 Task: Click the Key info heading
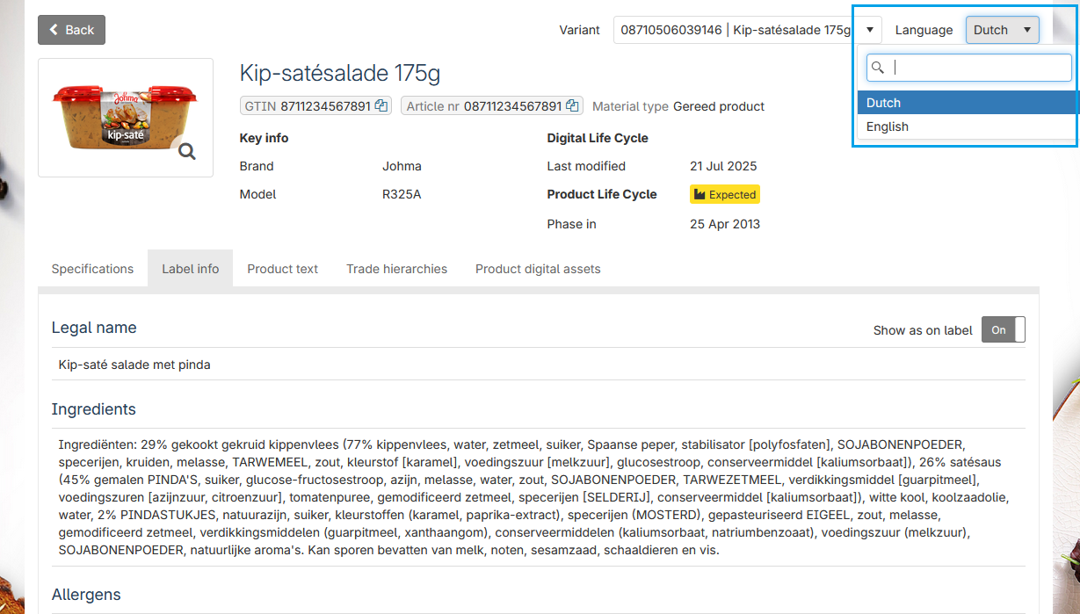[264, 138]
